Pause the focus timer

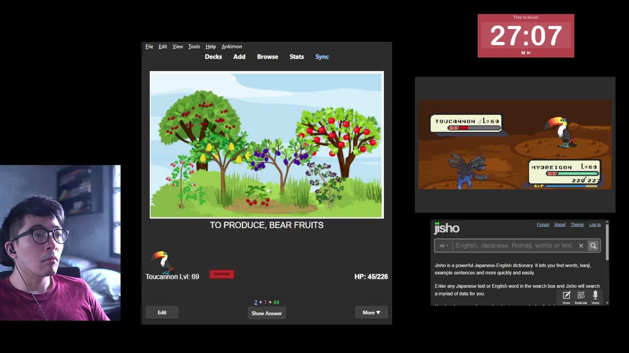coord(523,52)
